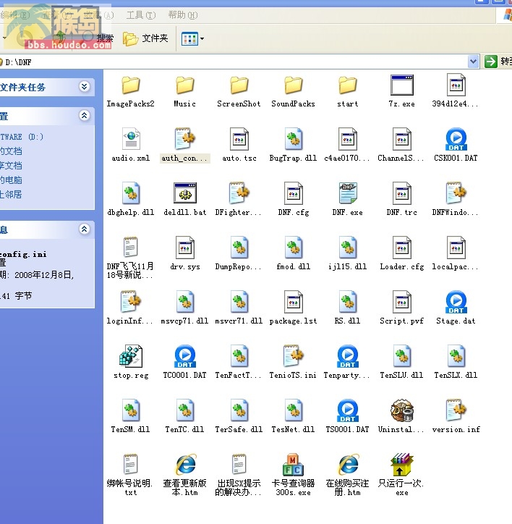
Task: Click the address field showing D:\DNF
Action: [x=234, y=62]
